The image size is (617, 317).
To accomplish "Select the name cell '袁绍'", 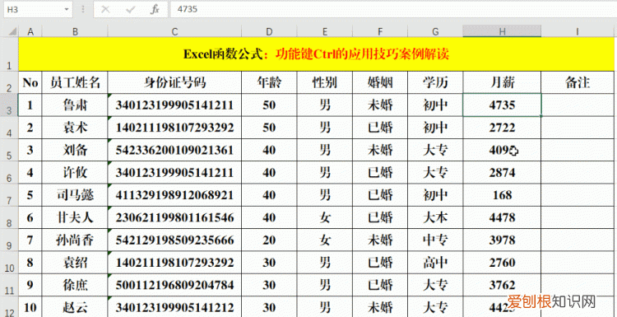I will (75, 263).
